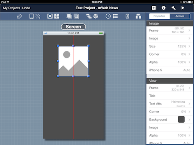Open the Size 125% row
This screenshot has width=194, height=145.
point(170,46)
